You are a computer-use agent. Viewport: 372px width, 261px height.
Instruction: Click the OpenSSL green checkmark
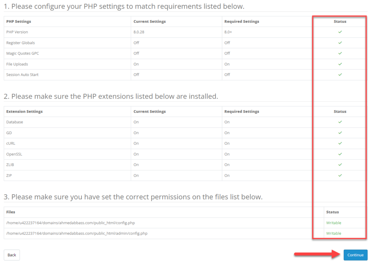tap(340, 154)
